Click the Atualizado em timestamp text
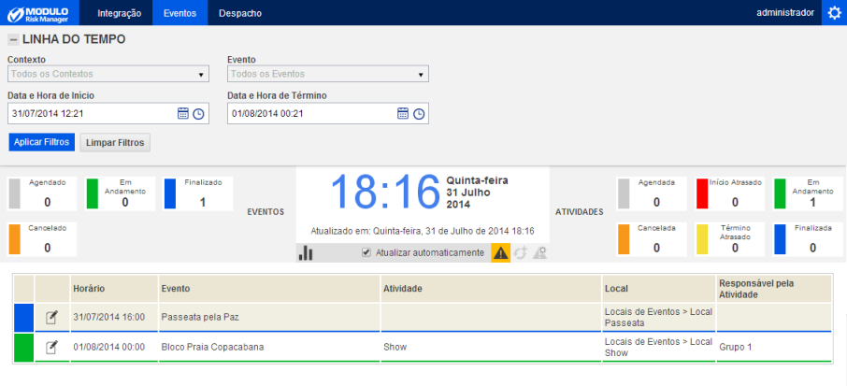The image size is (847, 386). coord(423,231)
